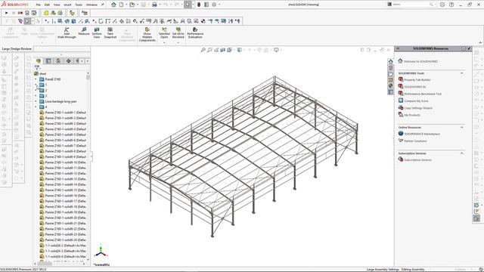Click Partner Solutions link
The width and height of the screenshot is (484, 272).
412,141
